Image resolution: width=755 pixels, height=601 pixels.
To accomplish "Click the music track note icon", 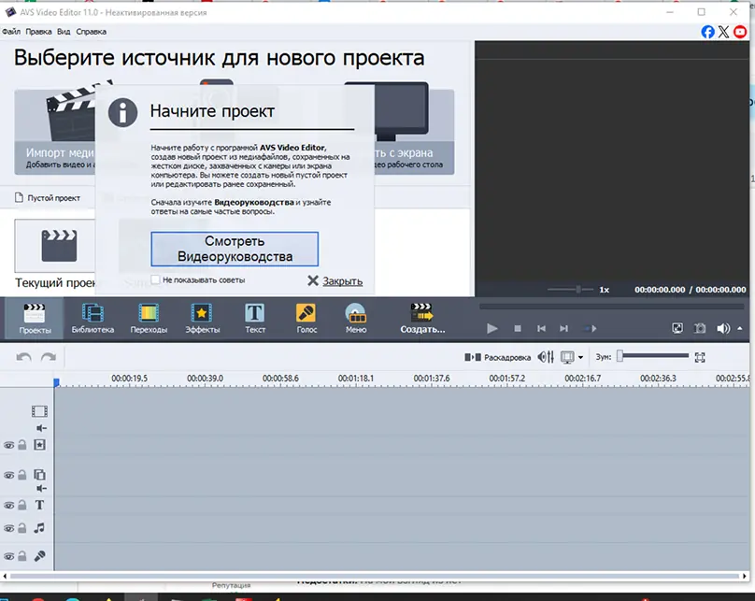I will click(x=39, y=528).
